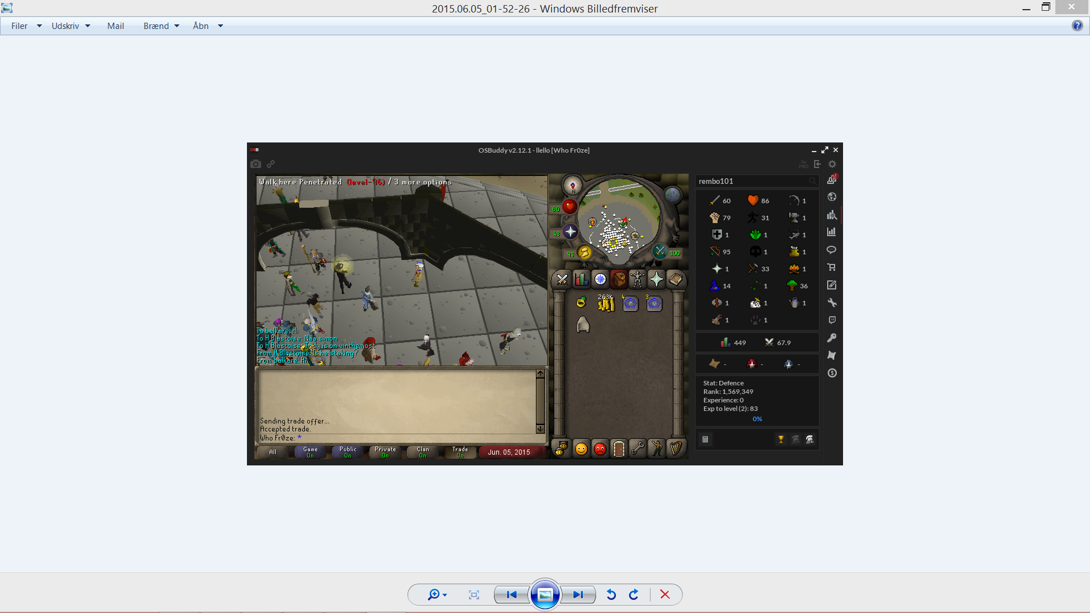Rotate the image clockwise
The height and width of the screenshot is (613, 1090).
634,594
